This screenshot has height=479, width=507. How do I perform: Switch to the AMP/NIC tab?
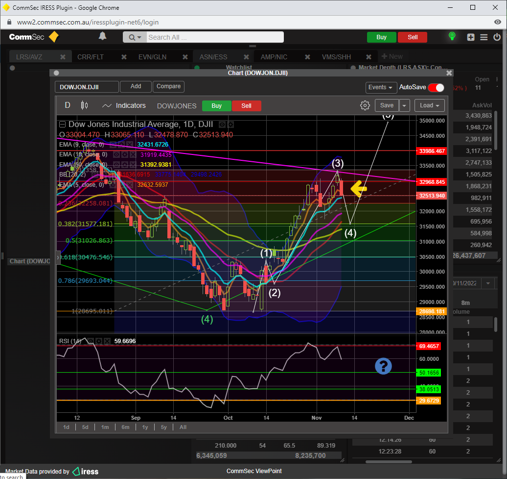274,57
